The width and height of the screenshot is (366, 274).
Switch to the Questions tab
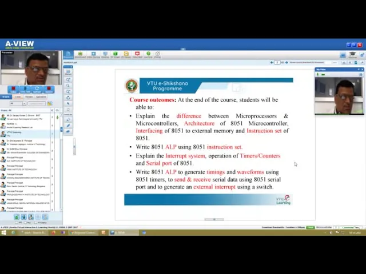(41, 96)
